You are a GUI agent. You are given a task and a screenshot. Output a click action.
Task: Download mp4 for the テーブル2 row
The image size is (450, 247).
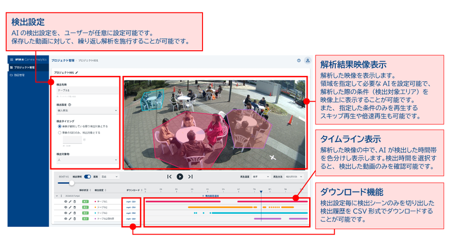[128, 207]
